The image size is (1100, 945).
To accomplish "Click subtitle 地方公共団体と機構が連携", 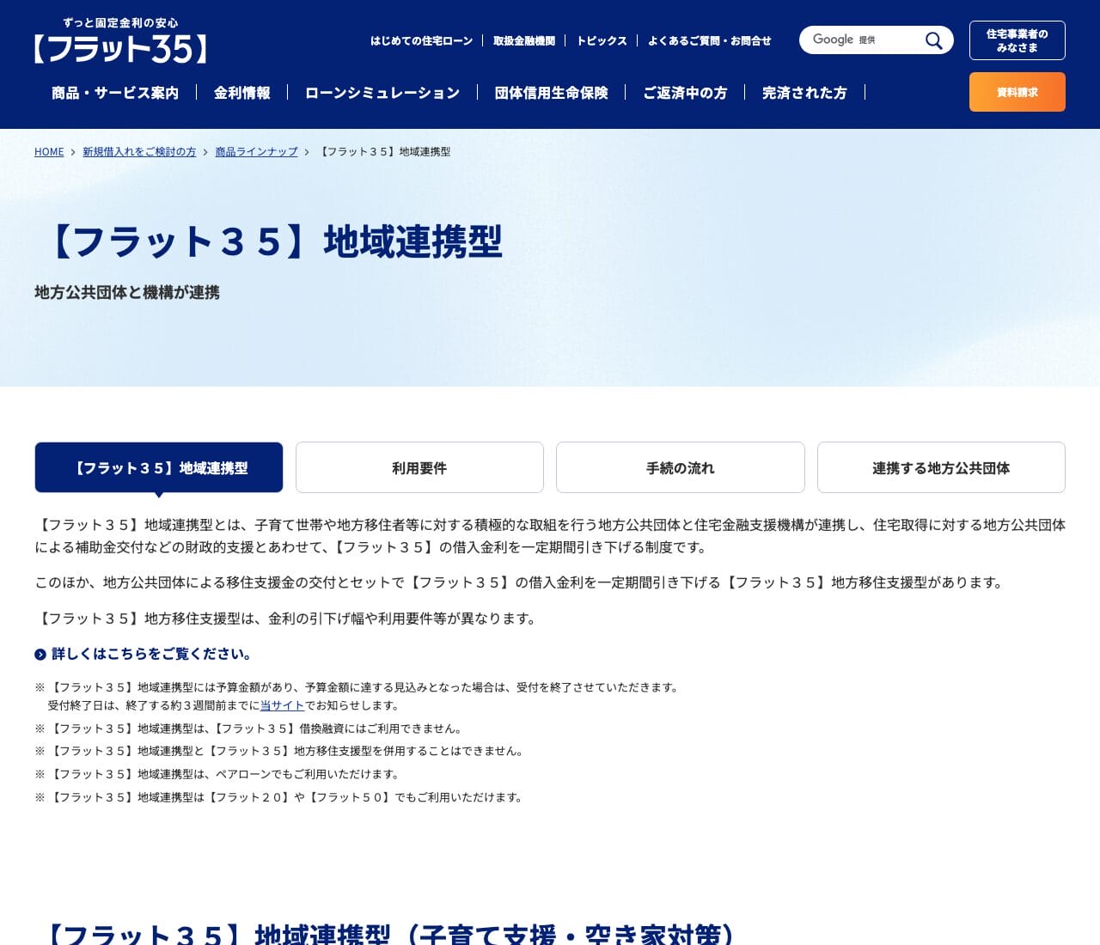I will (127, 293).
